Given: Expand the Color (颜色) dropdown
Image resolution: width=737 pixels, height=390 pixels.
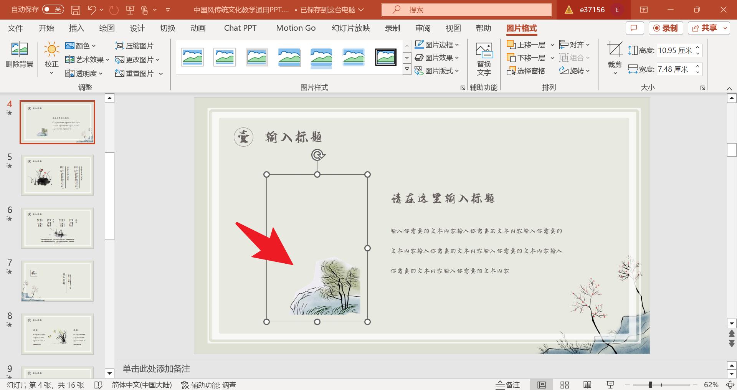Looking at the screenshot, I should (81, 46).
